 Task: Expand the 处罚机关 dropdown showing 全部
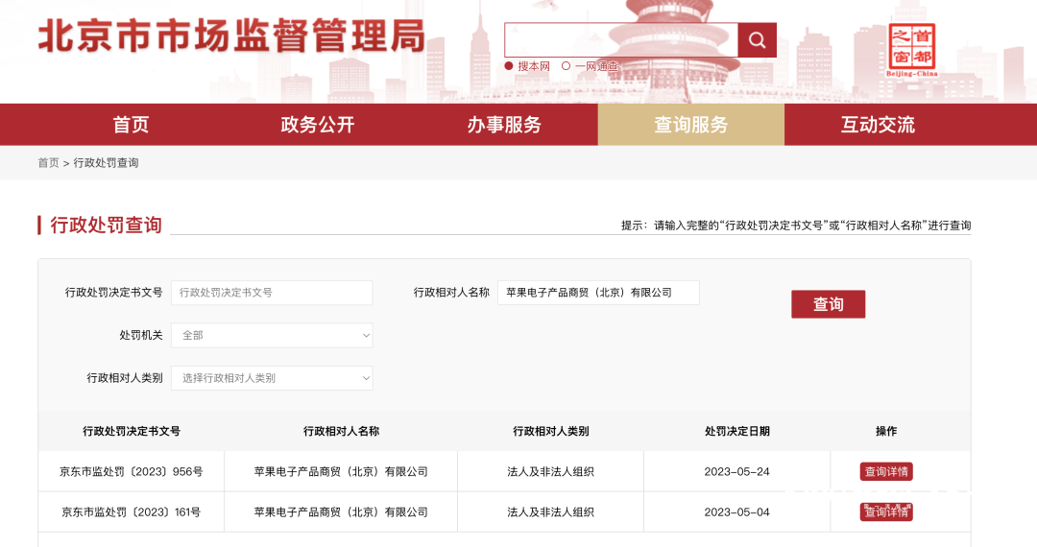(x=272, y=335)
